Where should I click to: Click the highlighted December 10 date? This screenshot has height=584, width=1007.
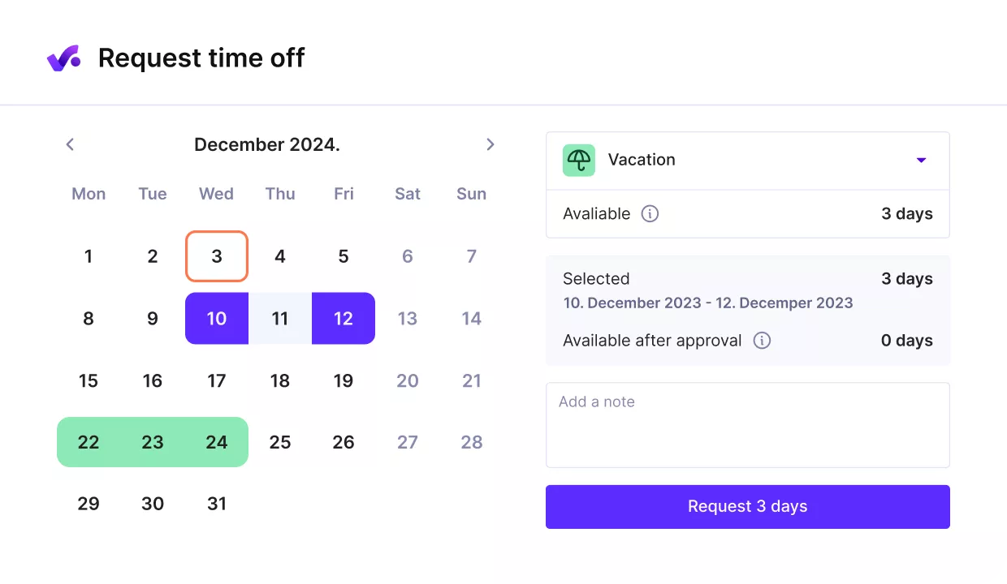[216, 319]
